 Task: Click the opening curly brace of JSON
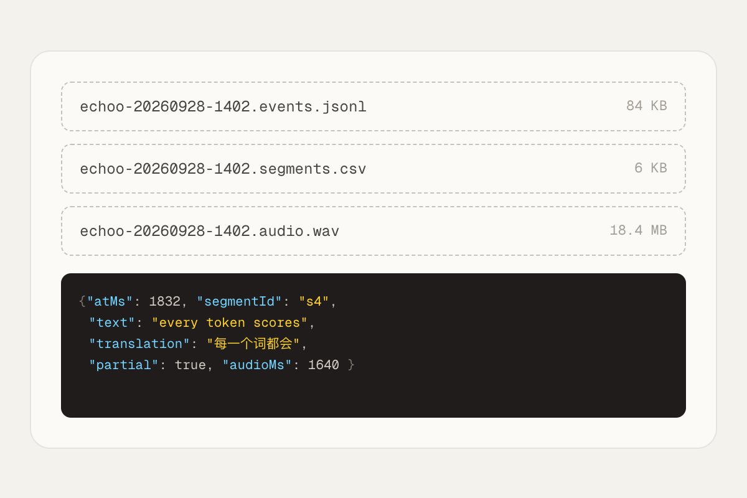coord(82,302)
